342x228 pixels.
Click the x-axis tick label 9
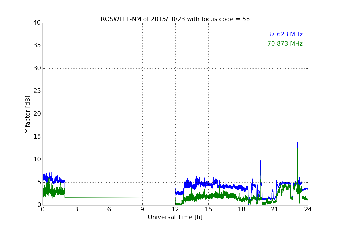[x=142, y=209]
